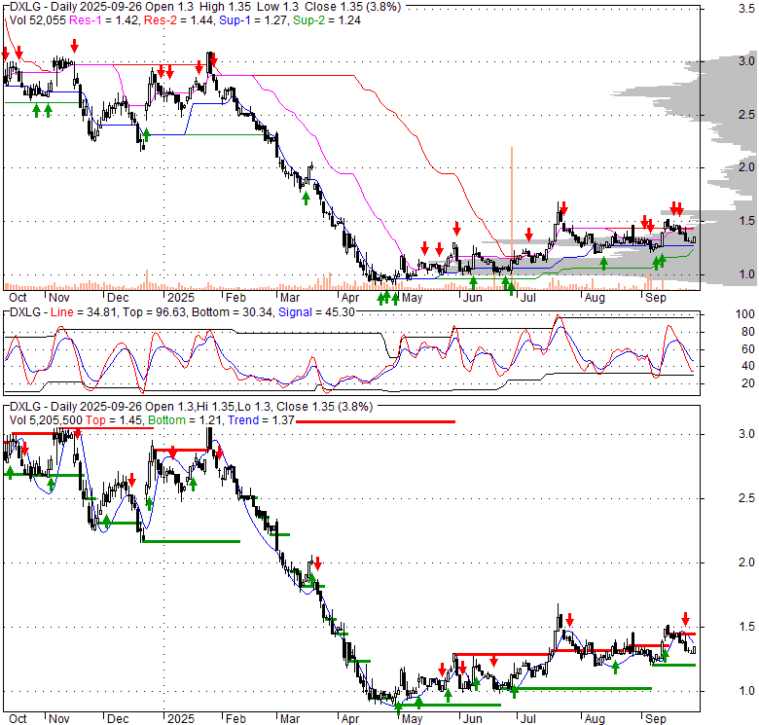This screenshot has height=725, width=759.
Task: Click the Feb month label under the lower trend chart
Action: (x=235, y=719)
